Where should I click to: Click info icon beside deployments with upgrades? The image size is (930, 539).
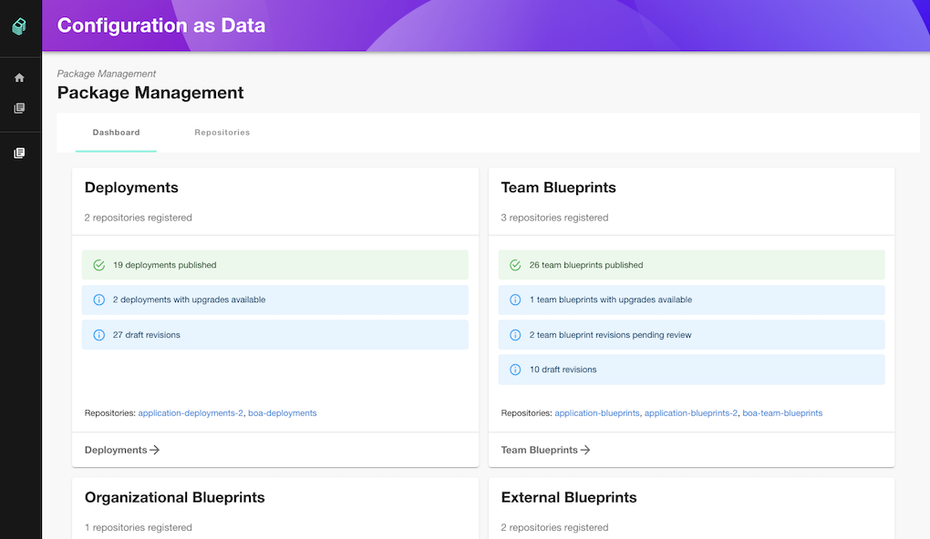99,300
